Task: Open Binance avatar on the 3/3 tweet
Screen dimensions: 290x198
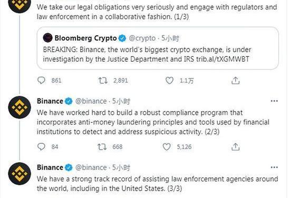Action: pyautogui.click(x=20, y=174)
